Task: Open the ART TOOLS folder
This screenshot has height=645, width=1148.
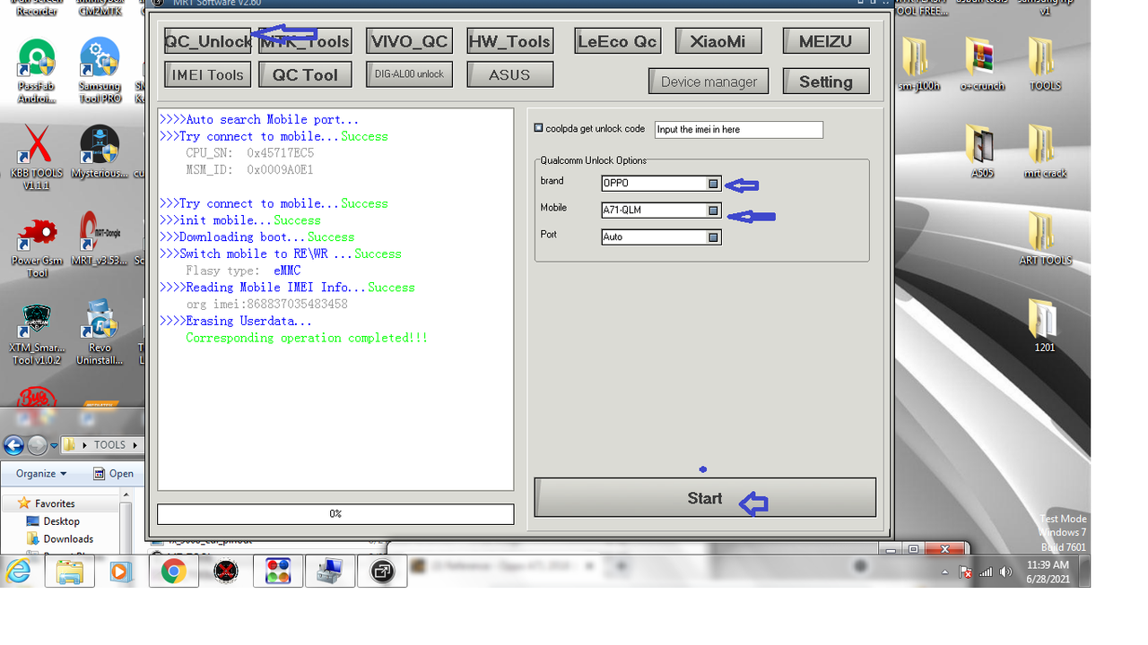Action: [1045, 238]
